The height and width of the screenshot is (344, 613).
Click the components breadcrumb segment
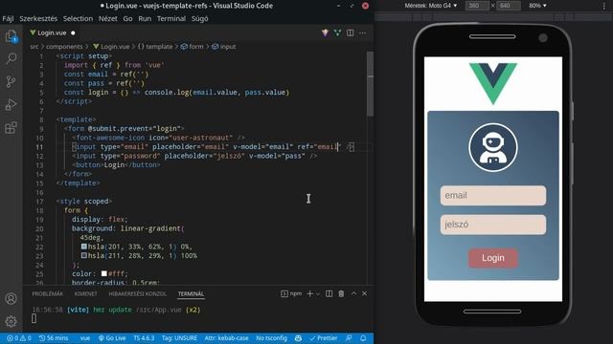point(64,47)
